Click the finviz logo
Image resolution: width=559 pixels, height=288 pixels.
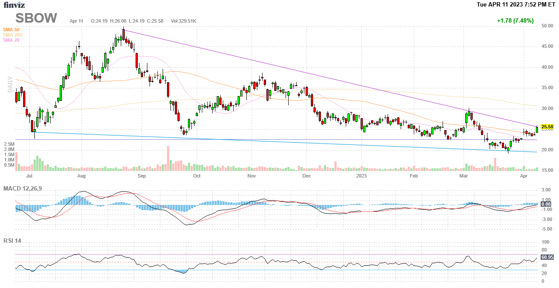point(14,5)
